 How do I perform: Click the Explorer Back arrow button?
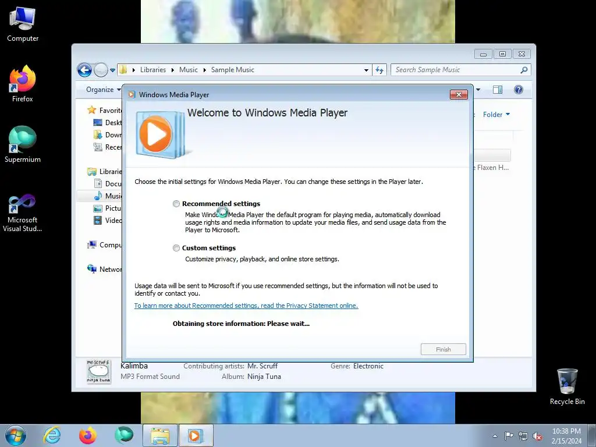point(84,70)
